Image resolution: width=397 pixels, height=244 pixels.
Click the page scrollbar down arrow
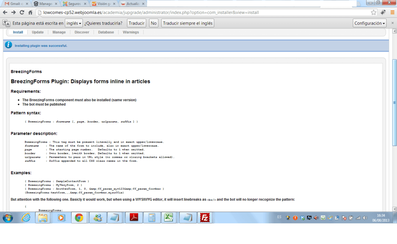click(394, 209)
